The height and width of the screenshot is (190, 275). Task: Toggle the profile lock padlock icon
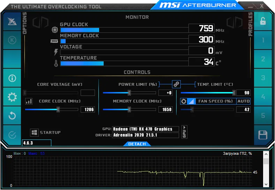263,21
